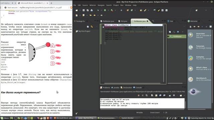Open the Refactor menu
214x120 pixels.
(93, 5)
